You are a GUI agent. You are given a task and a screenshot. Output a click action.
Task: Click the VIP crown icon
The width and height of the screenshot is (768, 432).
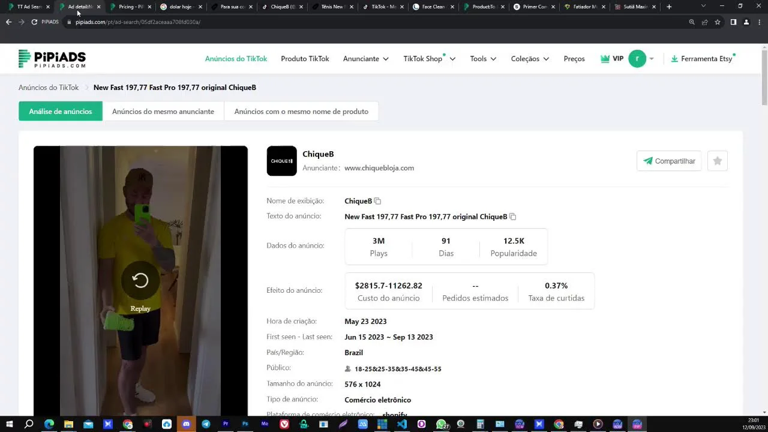605,59
